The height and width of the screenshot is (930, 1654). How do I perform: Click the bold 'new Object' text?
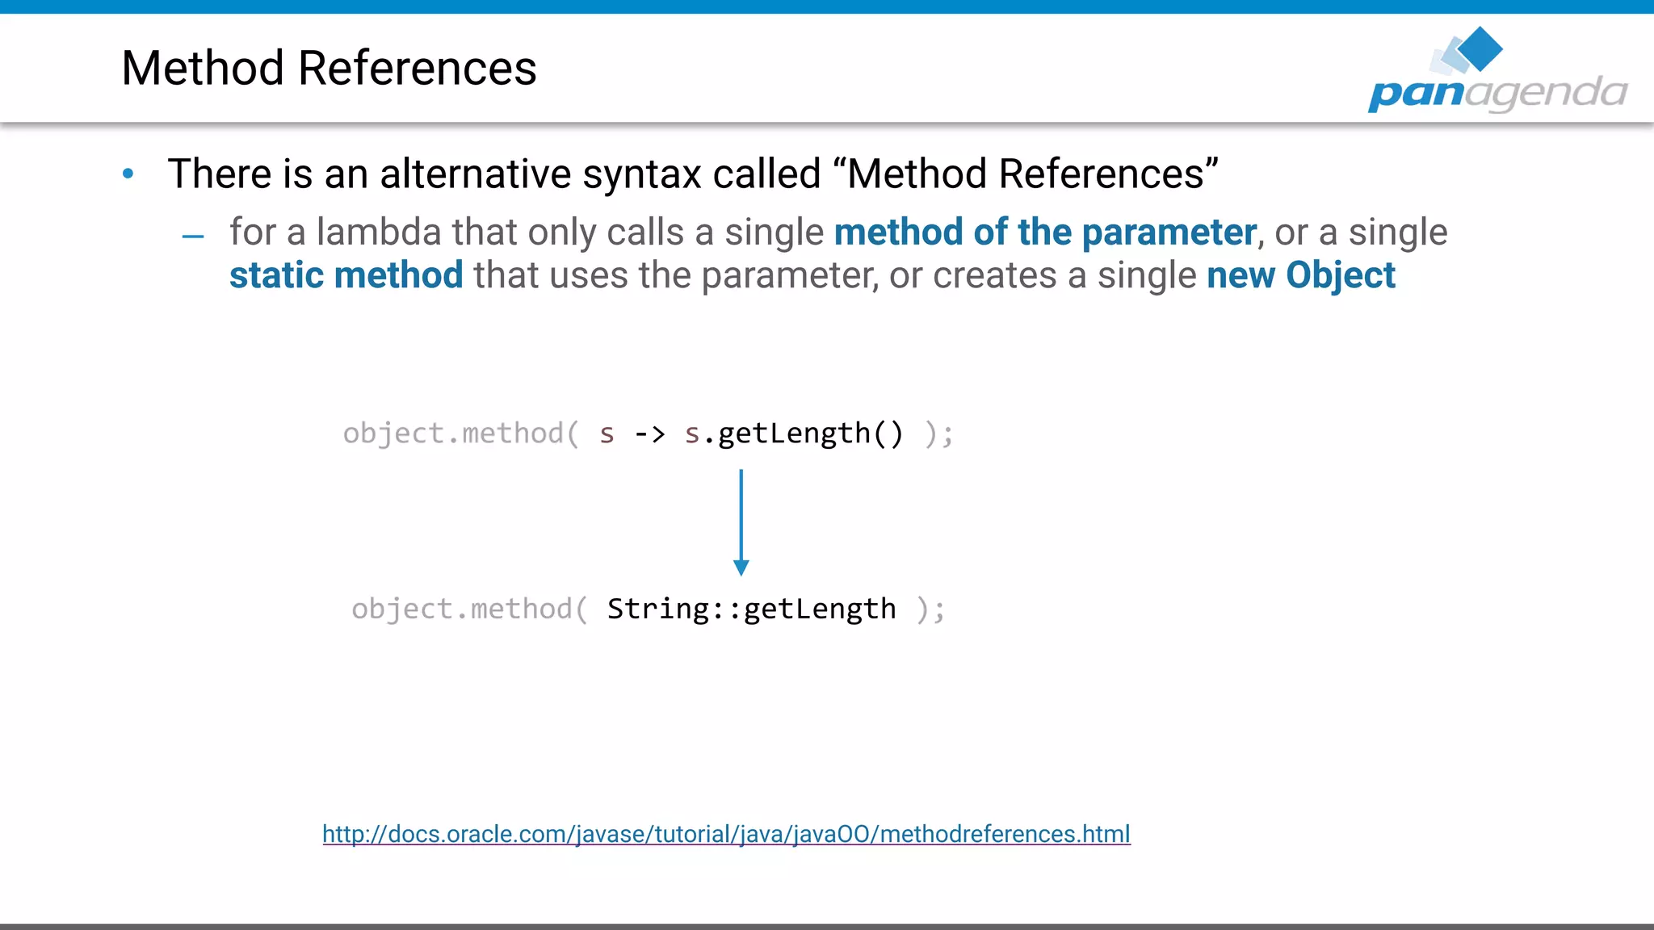(x=1300, y=275)
